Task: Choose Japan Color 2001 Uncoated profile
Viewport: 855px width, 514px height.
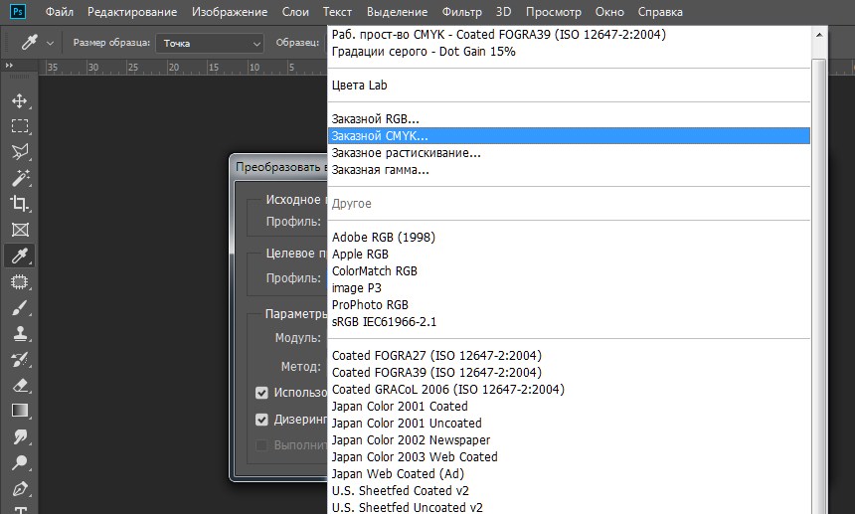Action: coord(569,423)
